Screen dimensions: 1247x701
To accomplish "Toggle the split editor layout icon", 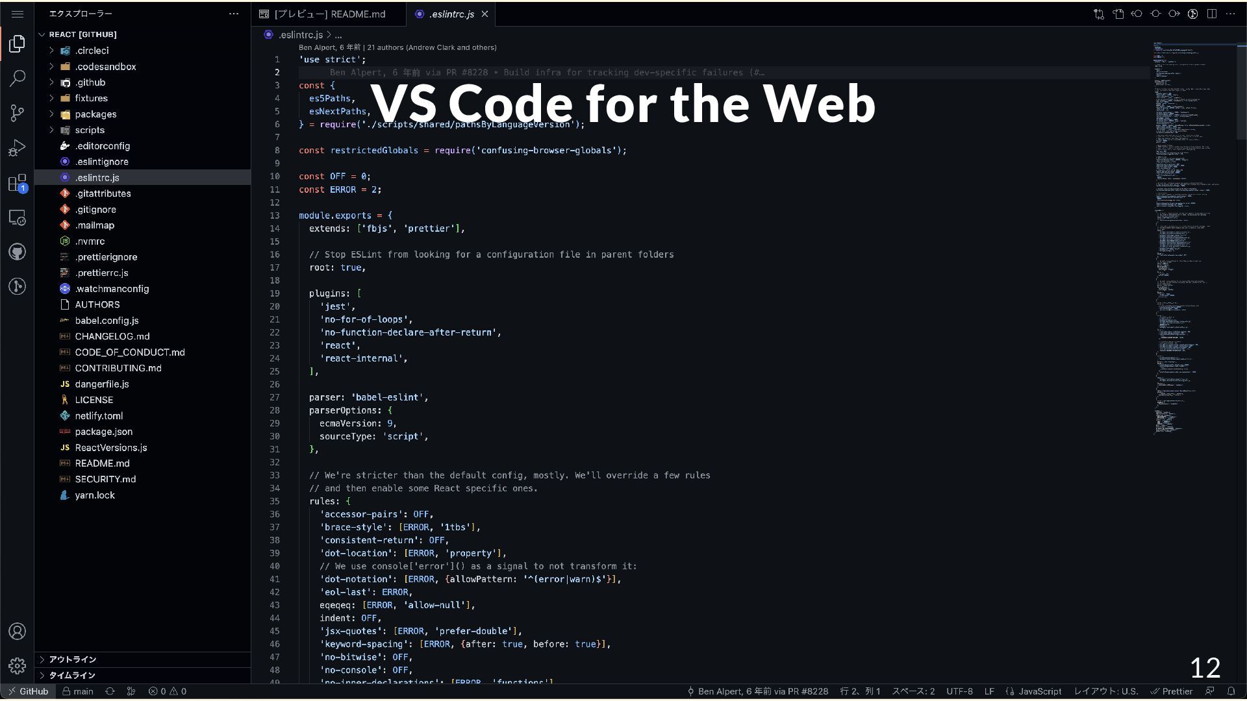I will 1211,14.
